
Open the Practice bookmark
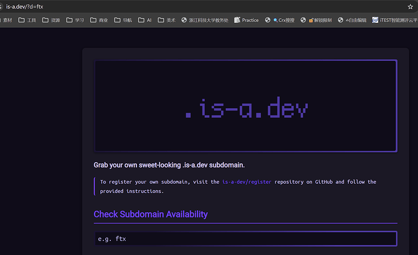(247, 20)
